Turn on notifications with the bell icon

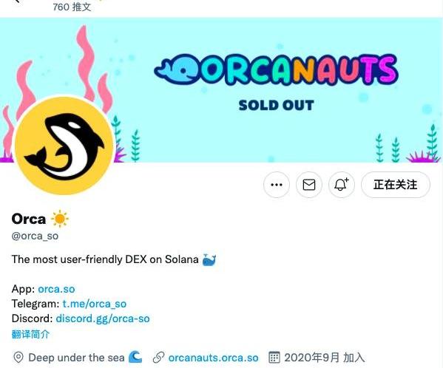(341, 185)
